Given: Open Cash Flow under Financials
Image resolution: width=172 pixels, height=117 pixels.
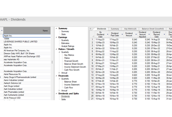Looking at the screenshot, I should 69,88.
